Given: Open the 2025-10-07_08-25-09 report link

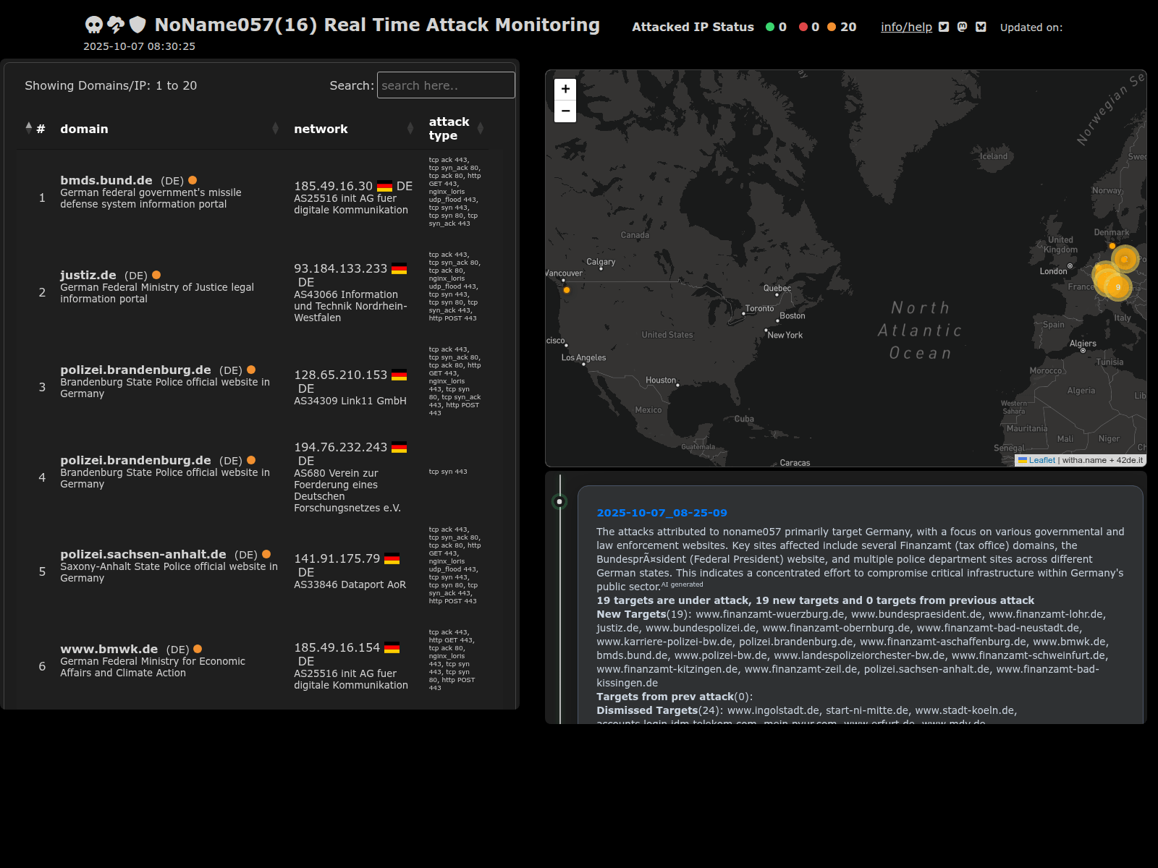Looking at the screenshot, I should click(662, 513).
